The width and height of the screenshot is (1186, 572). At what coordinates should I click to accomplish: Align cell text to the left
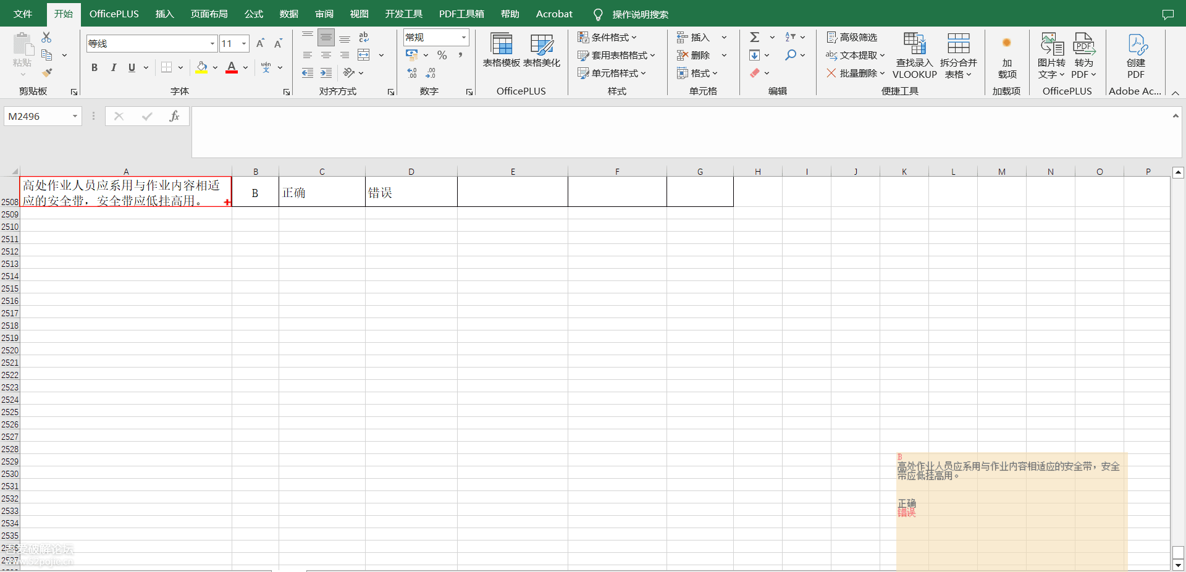308,55
